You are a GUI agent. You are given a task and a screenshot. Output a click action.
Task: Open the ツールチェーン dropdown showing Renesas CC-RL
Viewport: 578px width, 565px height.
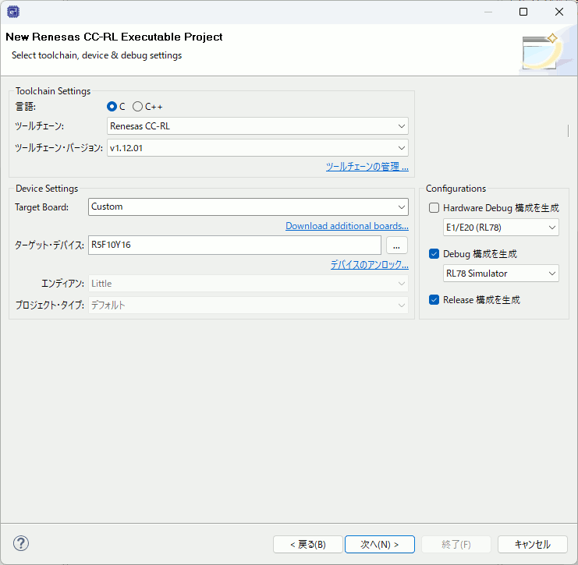click(x=257, y=126)
